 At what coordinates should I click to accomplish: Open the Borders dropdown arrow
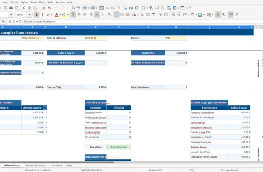click(x=189, y=15)
